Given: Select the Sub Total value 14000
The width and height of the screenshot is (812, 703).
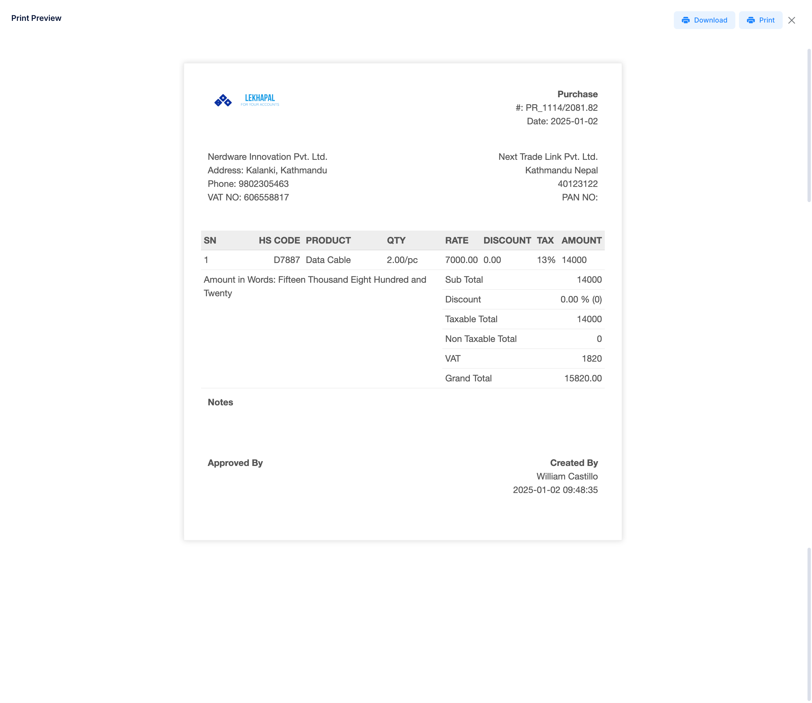Looking at the screenshot, I should [x=589, y=279].
